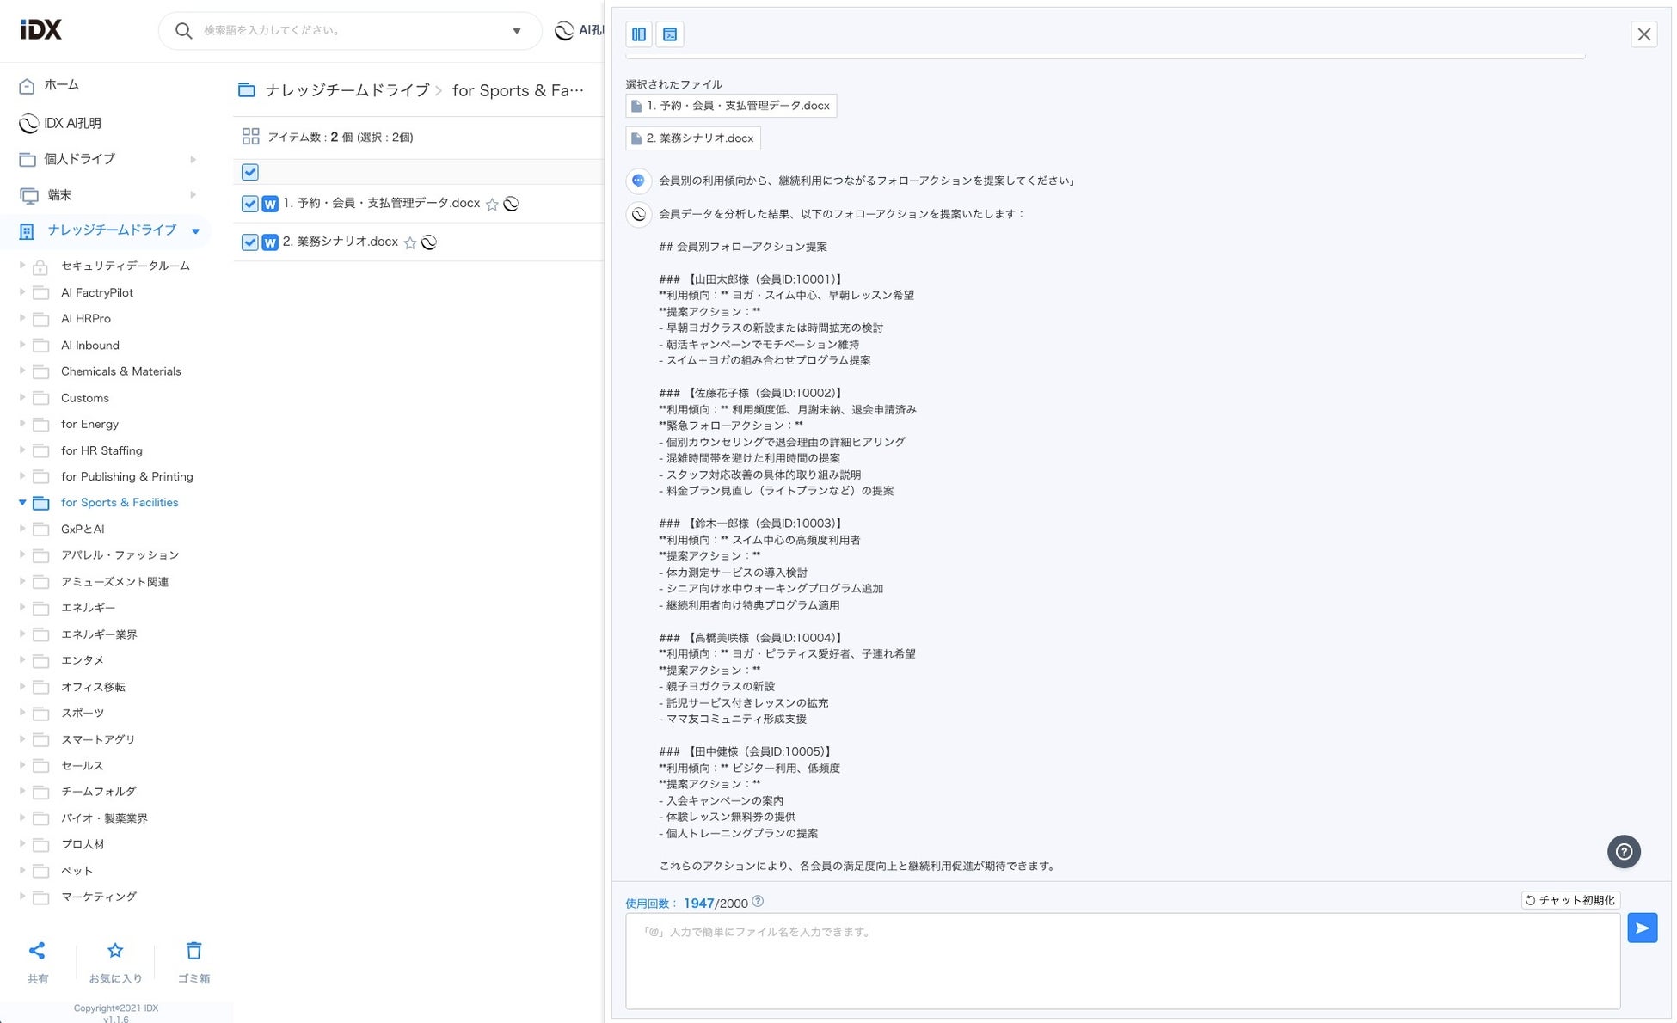Expand the 個人ドライブ arrow

[193, 159]
